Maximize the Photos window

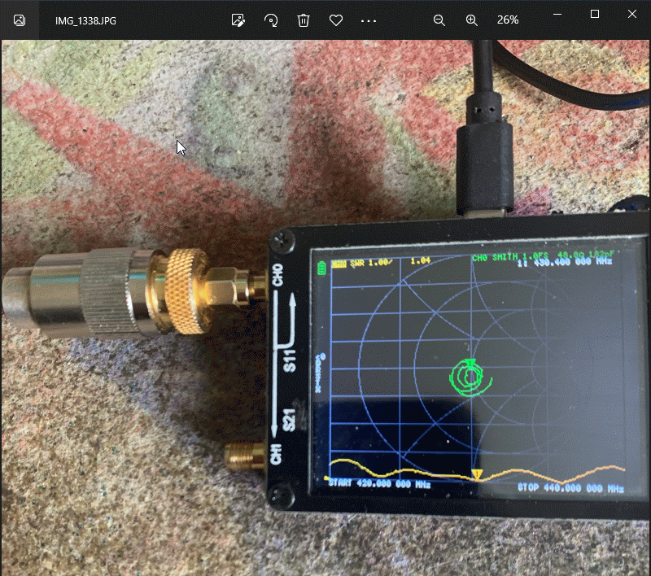tap(595, 14)
